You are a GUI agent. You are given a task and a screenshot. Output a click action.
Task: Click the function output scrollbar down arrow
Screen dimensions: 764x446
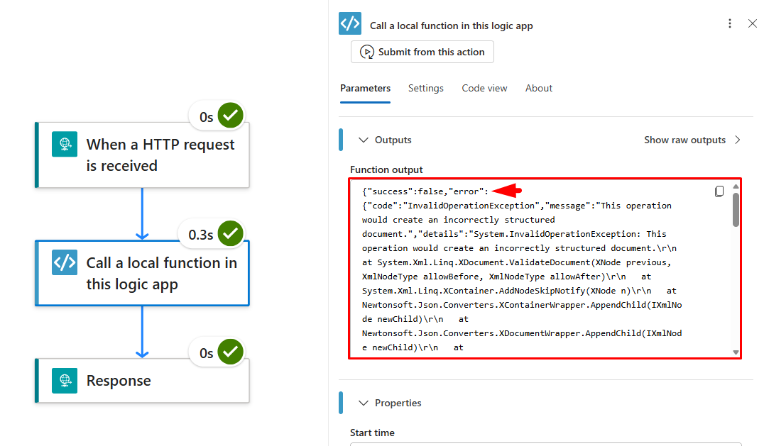[x=736, y=352]
